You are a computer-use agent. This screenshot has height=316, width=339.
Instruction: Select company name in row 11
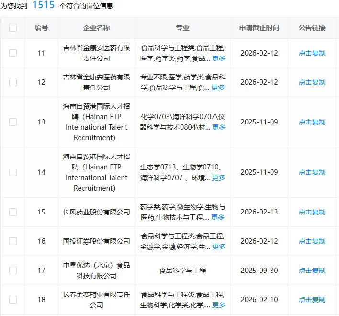(x=96, y=53)
